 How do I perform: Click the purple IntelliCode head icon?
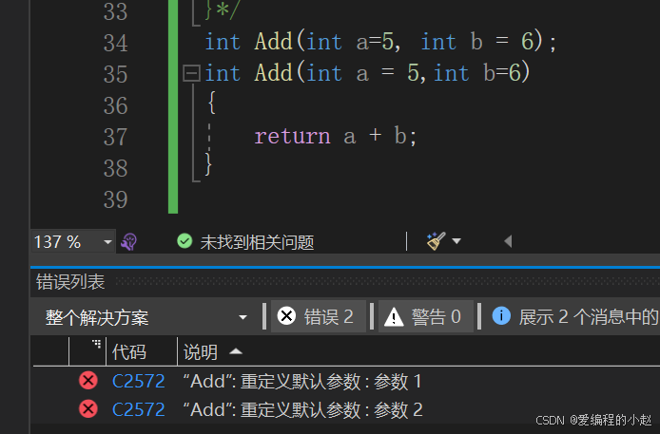[x=128, y=242]
